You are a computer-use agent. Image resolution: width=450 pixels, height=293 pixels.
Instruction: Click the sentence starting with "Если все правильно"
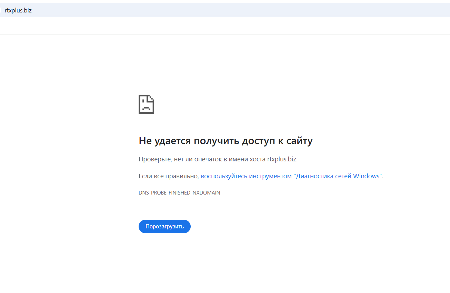tap(169, 176)
